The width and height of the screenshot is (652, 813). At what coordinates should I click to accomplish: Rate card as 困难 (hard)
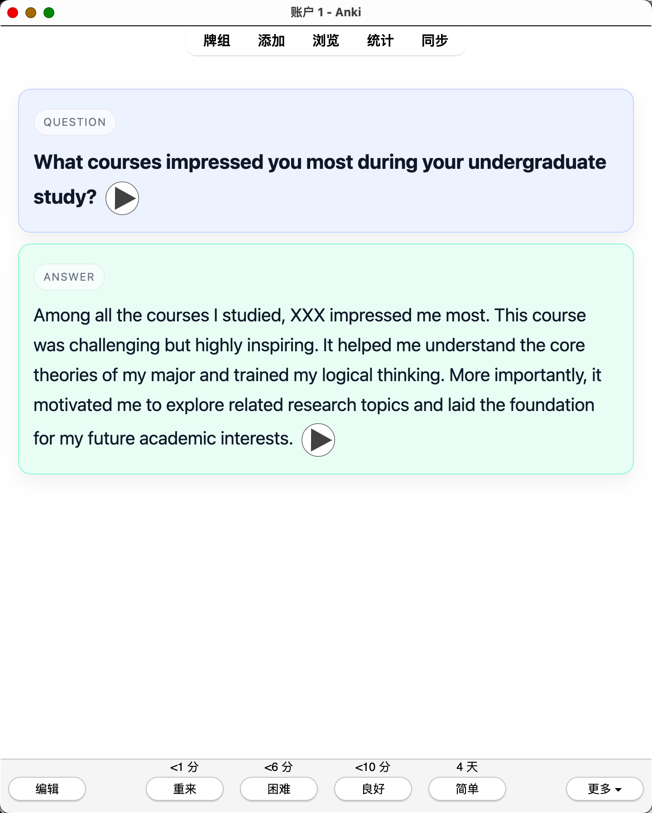click(279, 789)
